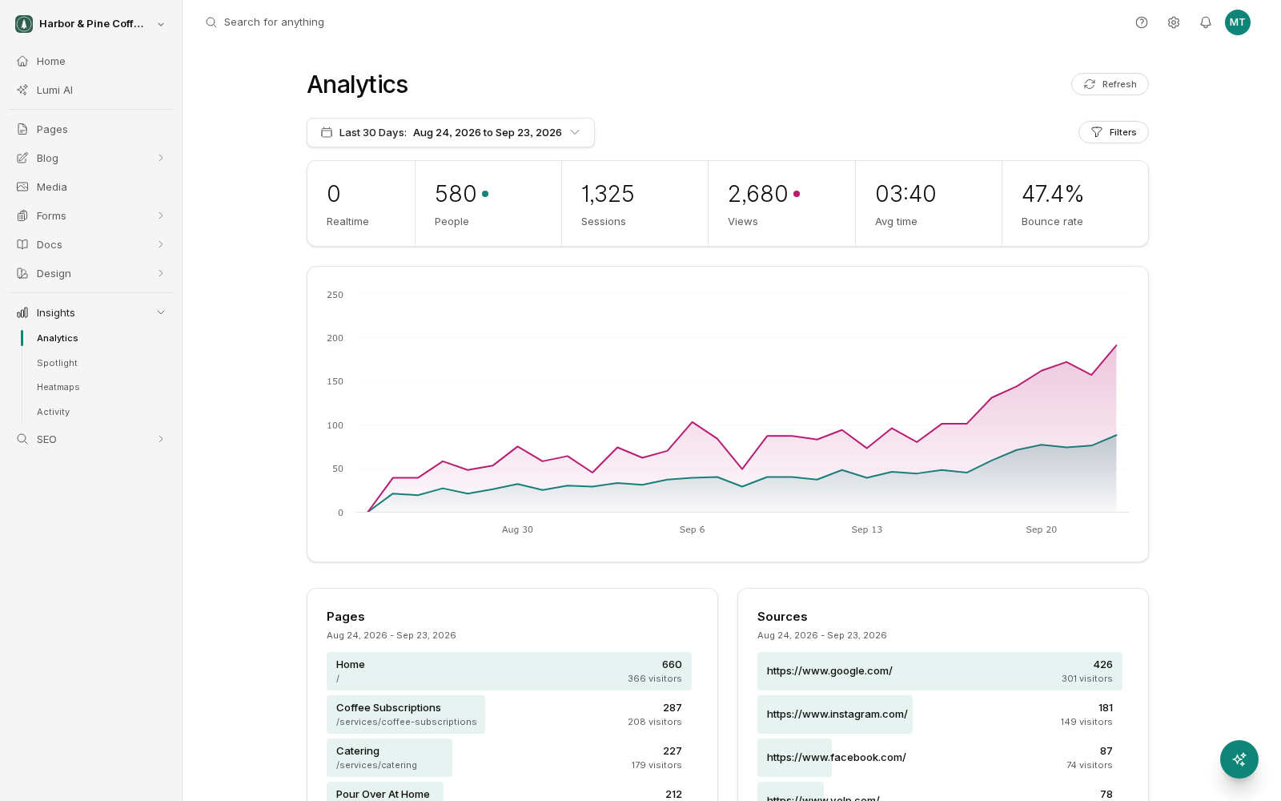The image size is (1281, 801).
Task: Open the help question mark icon
Action: coord(1142,22)
